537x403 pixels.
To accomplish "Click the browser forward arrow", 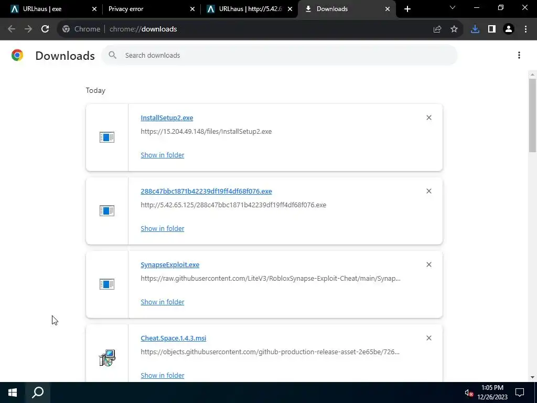I will (28, 29).
